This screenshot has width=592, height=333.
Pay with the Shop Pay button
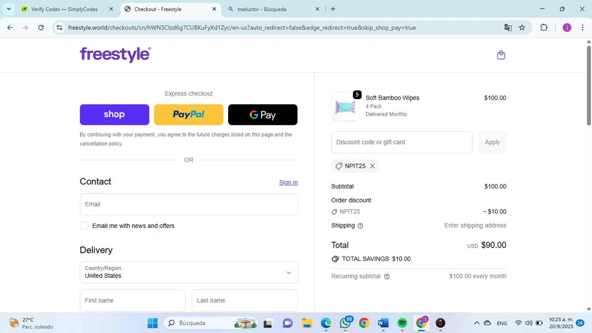pos(114,115)
